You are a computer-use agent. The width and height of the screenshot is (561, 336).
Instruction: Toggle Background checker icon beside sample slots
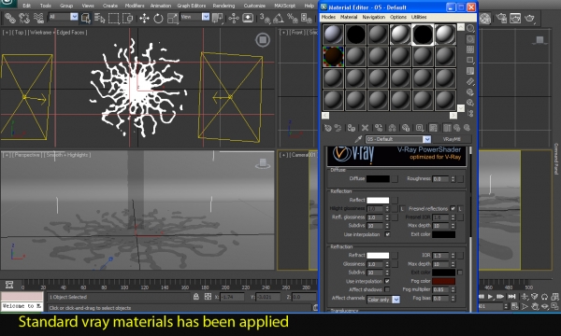tap(470, 49)
